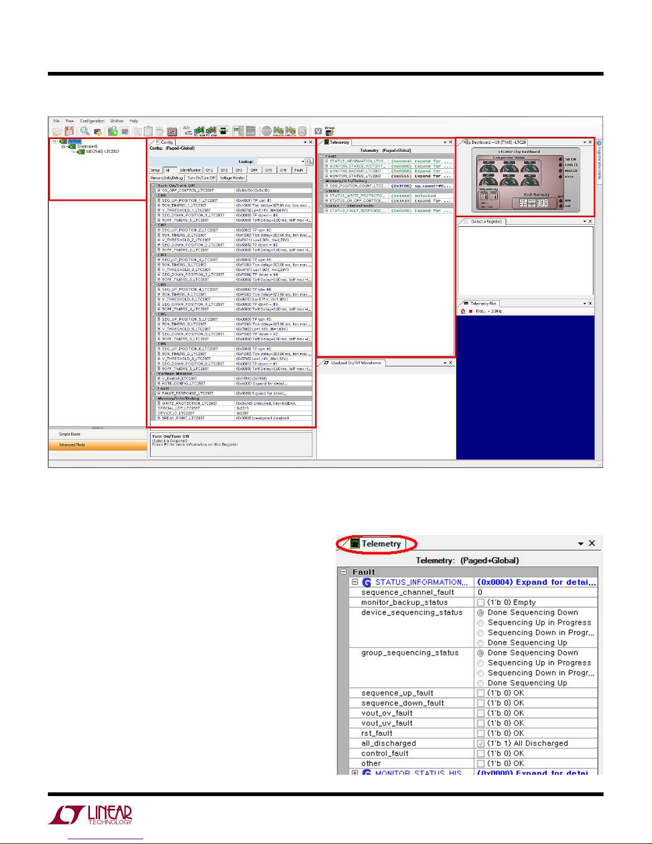
Task: Click the DRC toolbar icon
Action: 172,131
